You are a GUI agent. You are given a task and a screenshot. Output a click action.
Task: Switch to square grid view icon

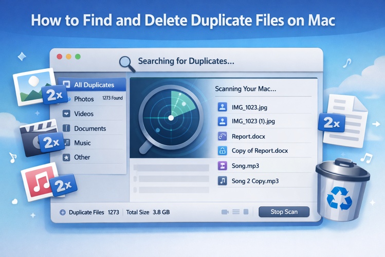click(246, 212)
